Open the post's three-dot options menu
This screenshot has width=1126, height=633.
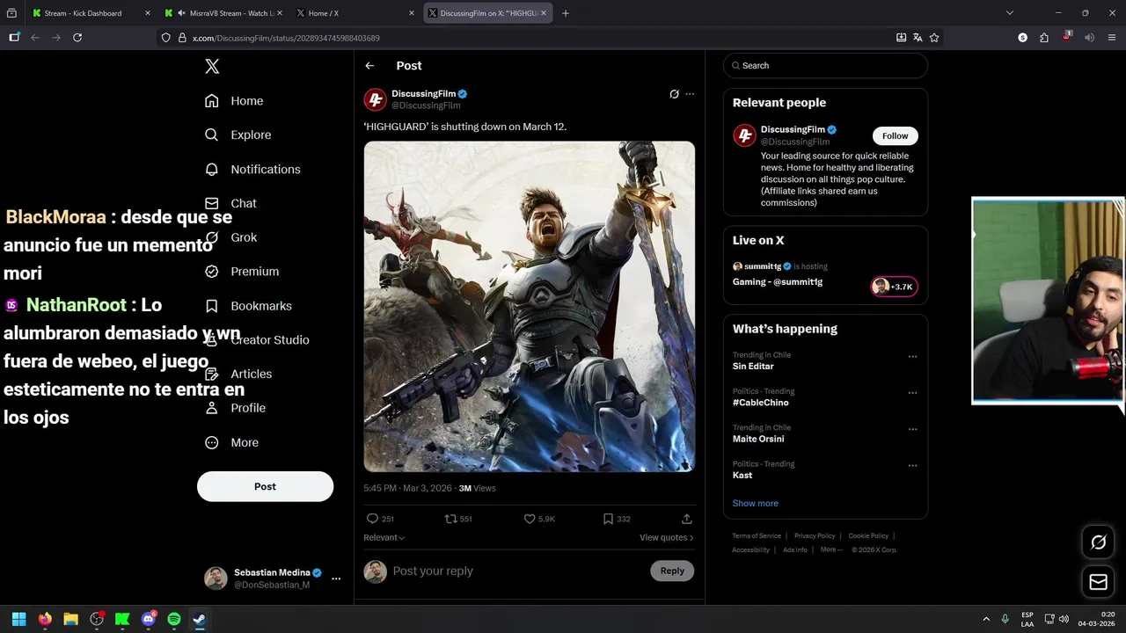690,94
